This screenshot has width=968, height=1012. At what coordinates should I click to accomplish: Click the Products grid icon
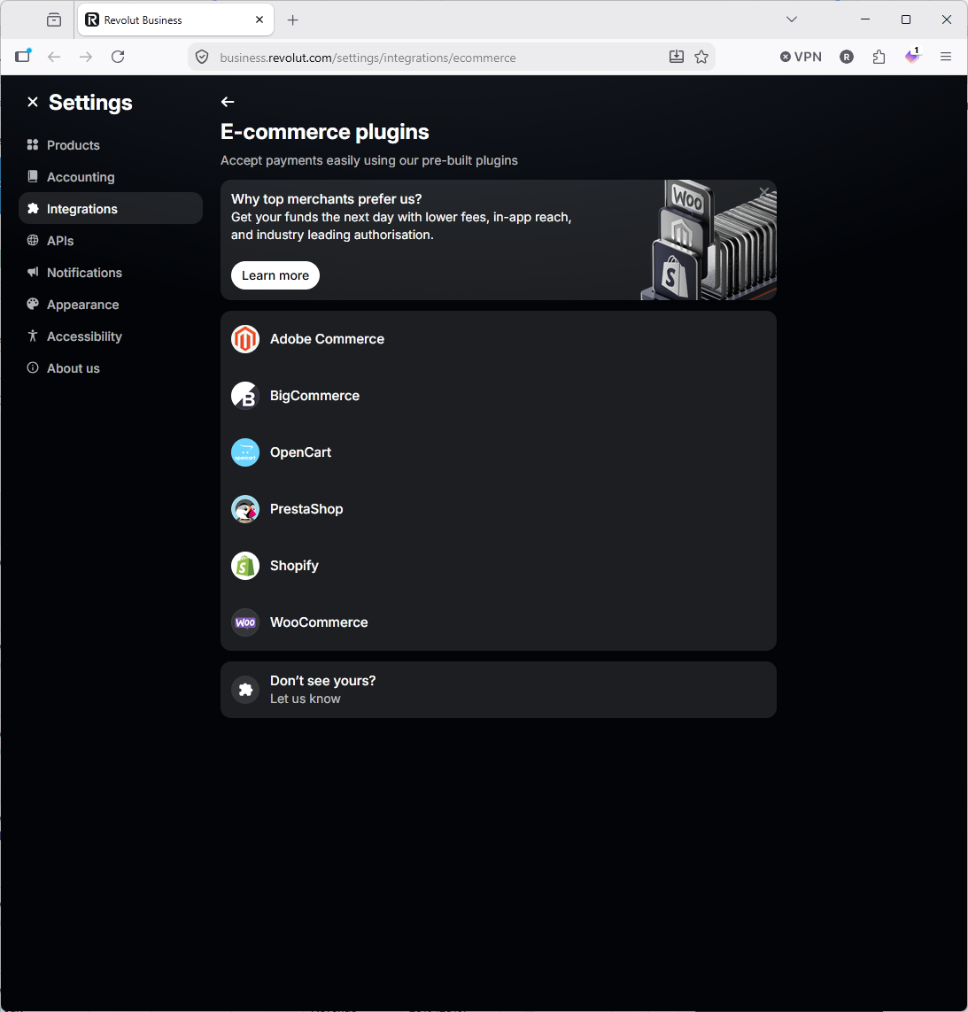coord(32,144)
